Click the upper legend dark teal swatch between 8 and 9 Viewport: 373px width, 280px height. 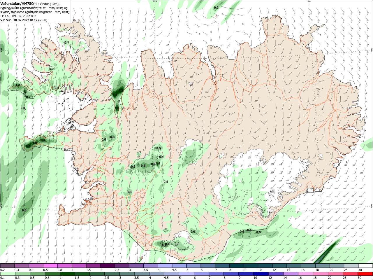pos(236,266)
